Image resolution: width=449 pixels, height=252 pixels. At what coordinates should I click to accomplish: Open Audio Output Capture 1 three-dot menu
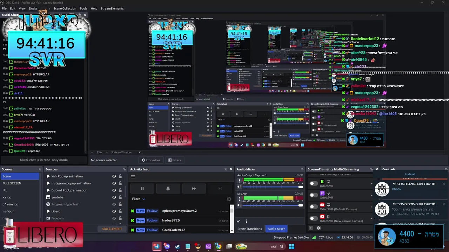240,181
